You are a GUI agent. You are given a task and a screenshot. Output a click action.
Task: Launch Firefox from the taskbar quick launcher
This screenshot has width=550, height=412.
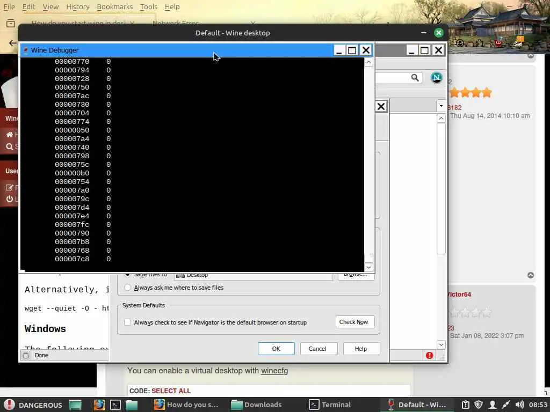point(99,404)
